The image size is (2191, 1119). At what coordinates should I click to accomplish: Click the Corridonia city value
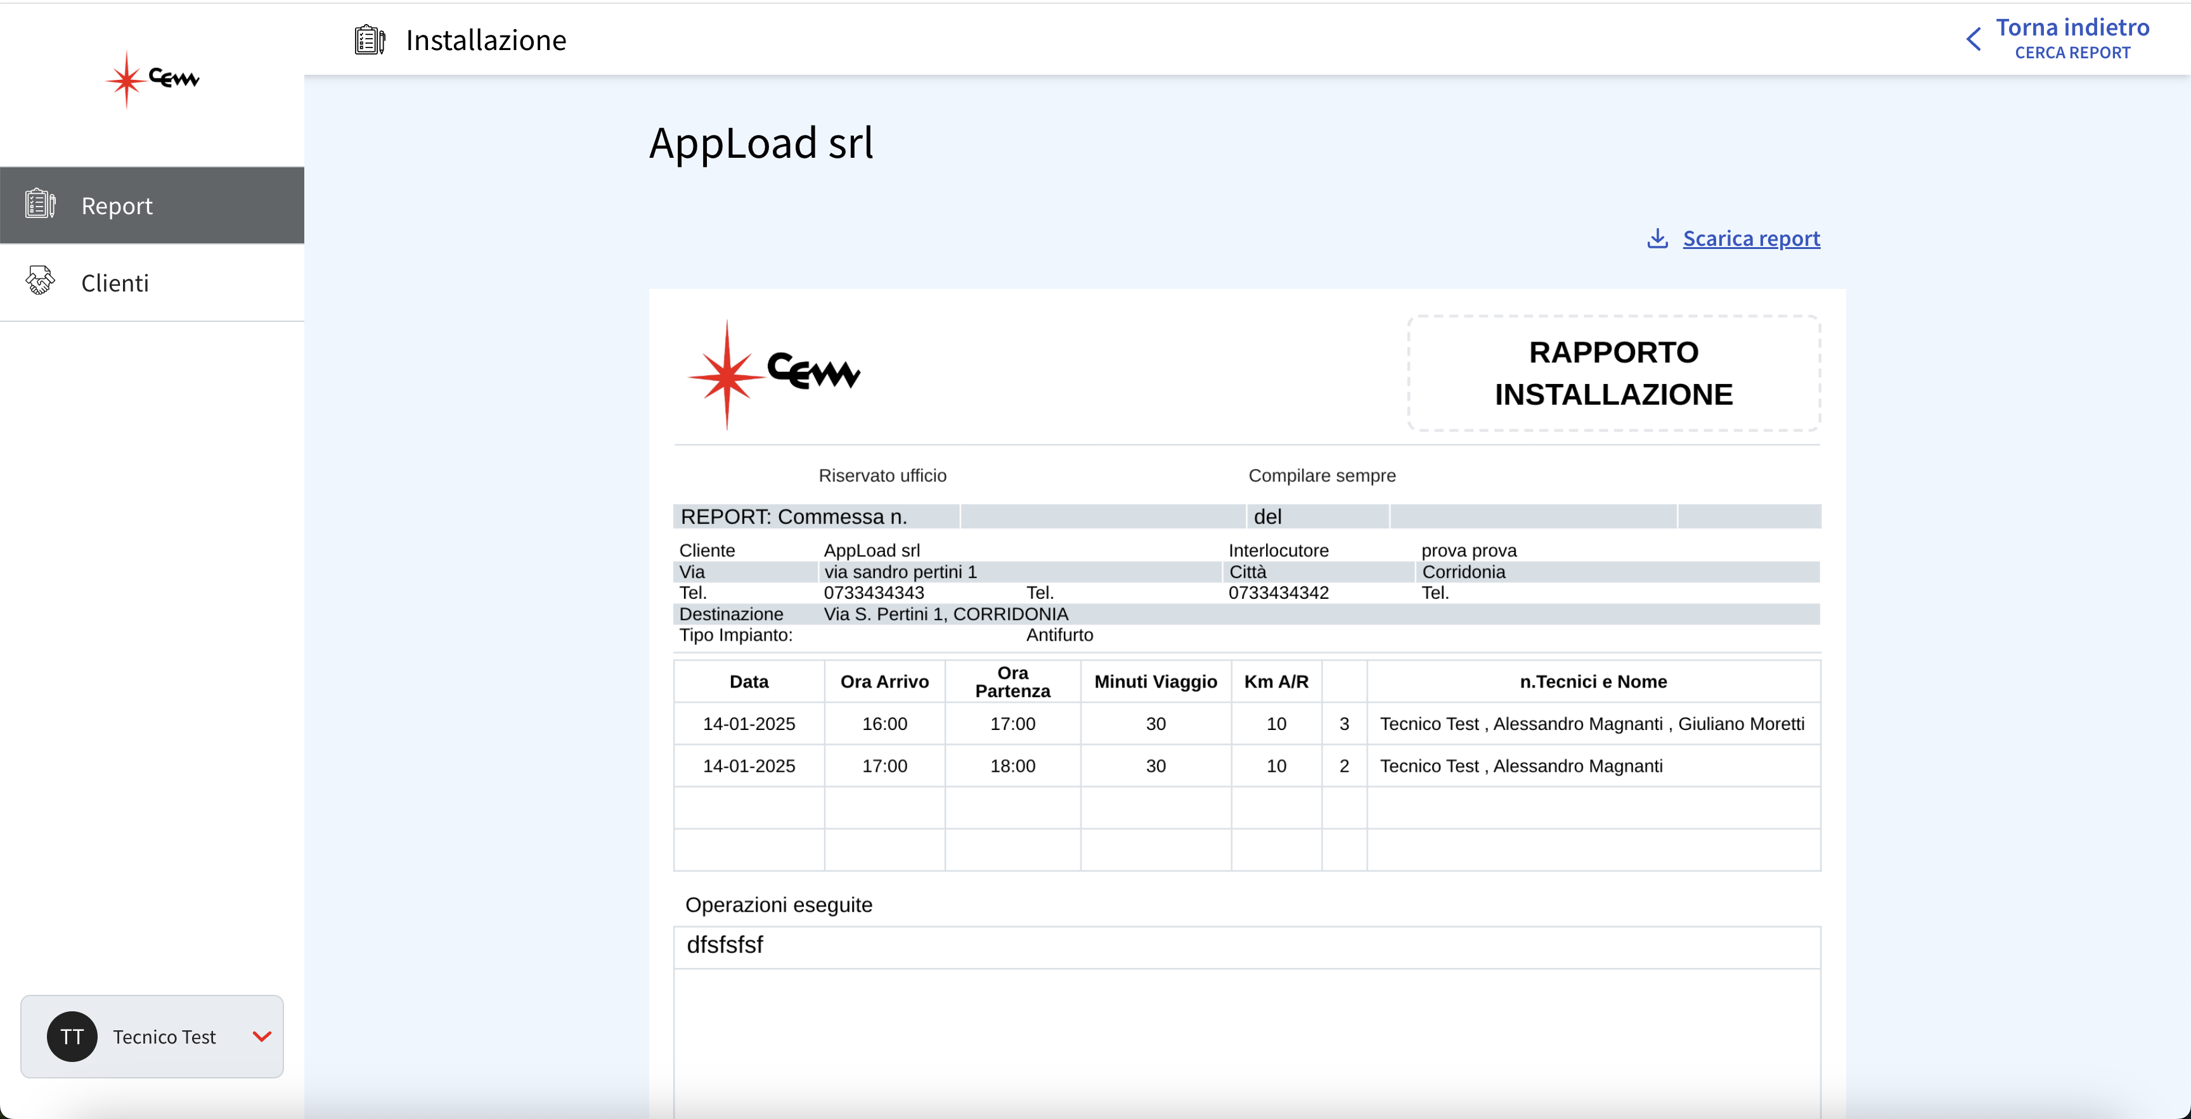click(x=1464, y=572)
